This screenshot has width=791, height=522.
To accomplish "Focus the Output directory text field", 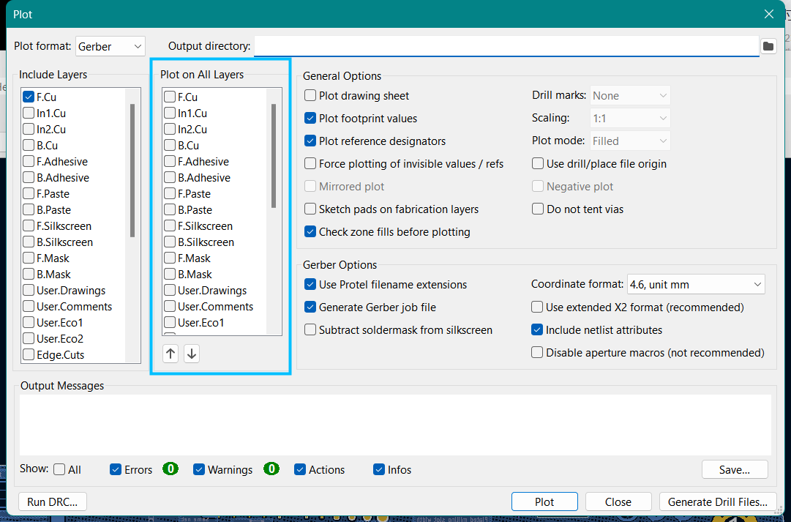I will point(506,46).
